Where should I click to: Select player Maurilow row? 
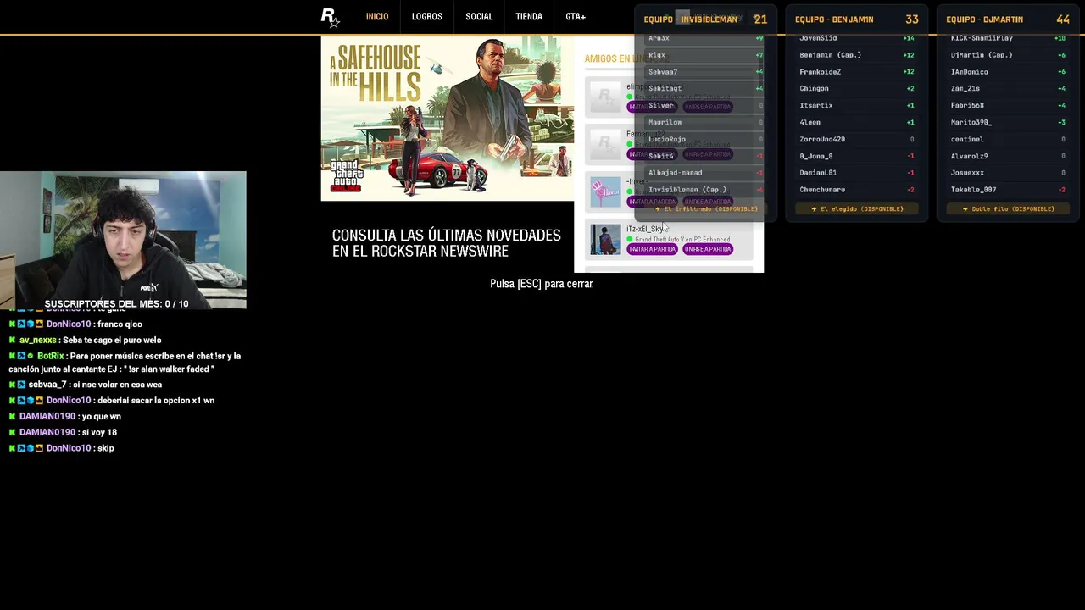(705, 123)
